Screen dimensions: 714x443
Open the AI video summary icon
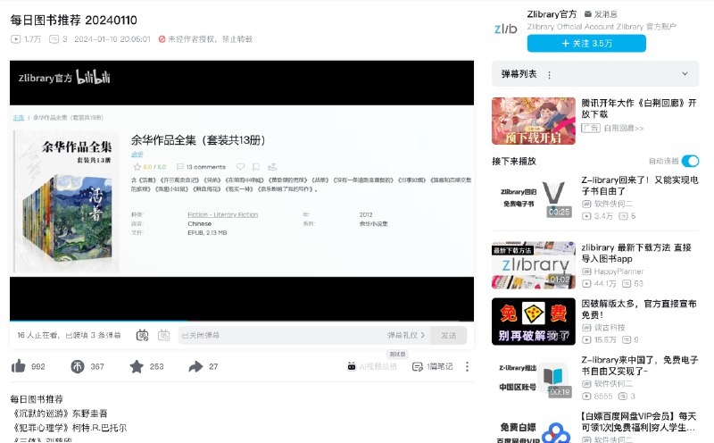[352, 366]
